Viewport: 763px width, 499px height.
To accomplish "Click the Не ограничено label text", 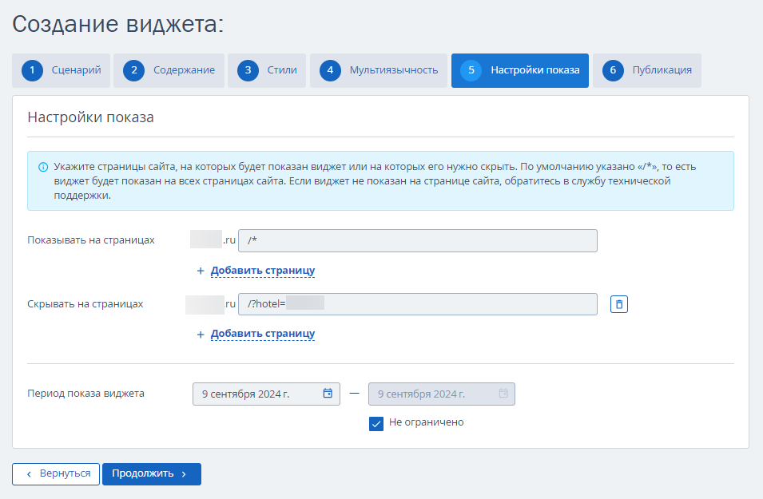I will click(427, 422).
